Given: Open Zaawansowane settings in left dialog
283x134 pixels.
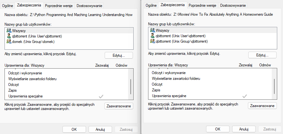Looking at the screenshot, I should [119, 106].
